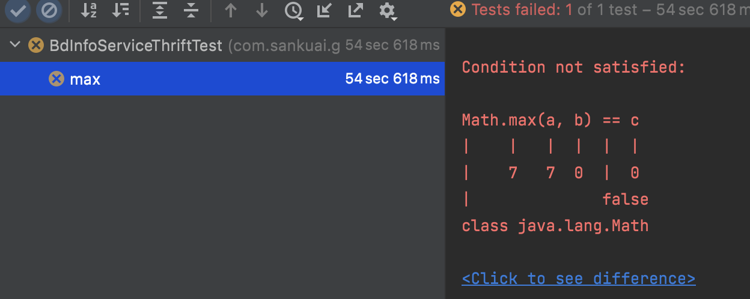Click the Expand All icon

point(159,10)
